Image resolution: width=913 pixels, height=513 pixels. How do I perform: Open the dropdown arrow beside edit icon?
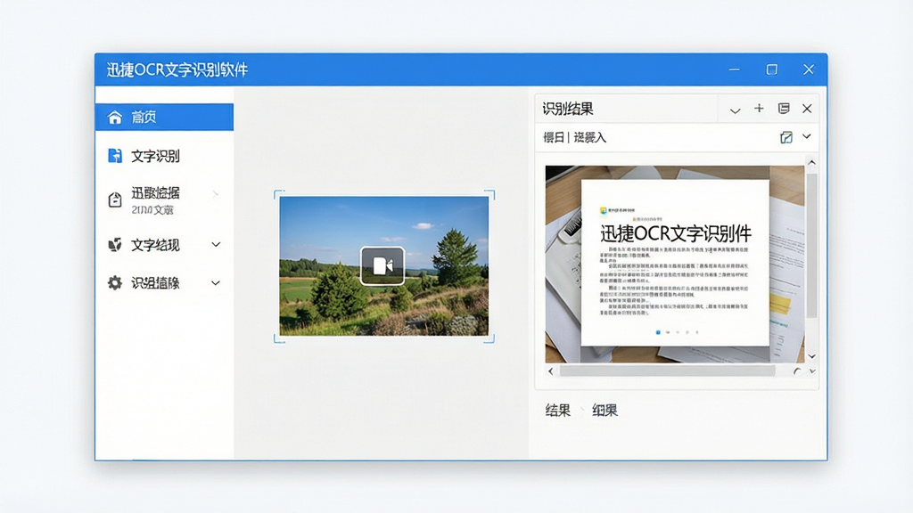pyautogui.click(x=806, y=136)
